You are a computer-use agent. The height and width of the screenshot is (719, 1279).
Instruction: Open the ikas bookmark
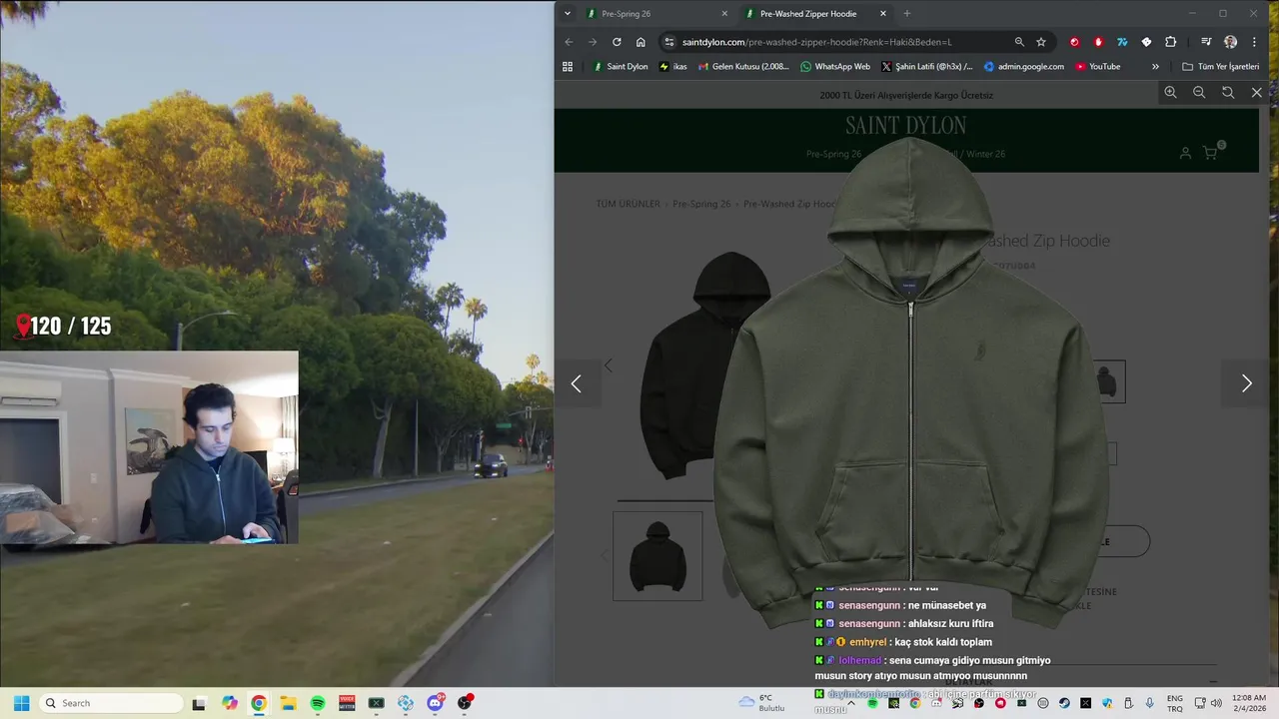point(673,67)
